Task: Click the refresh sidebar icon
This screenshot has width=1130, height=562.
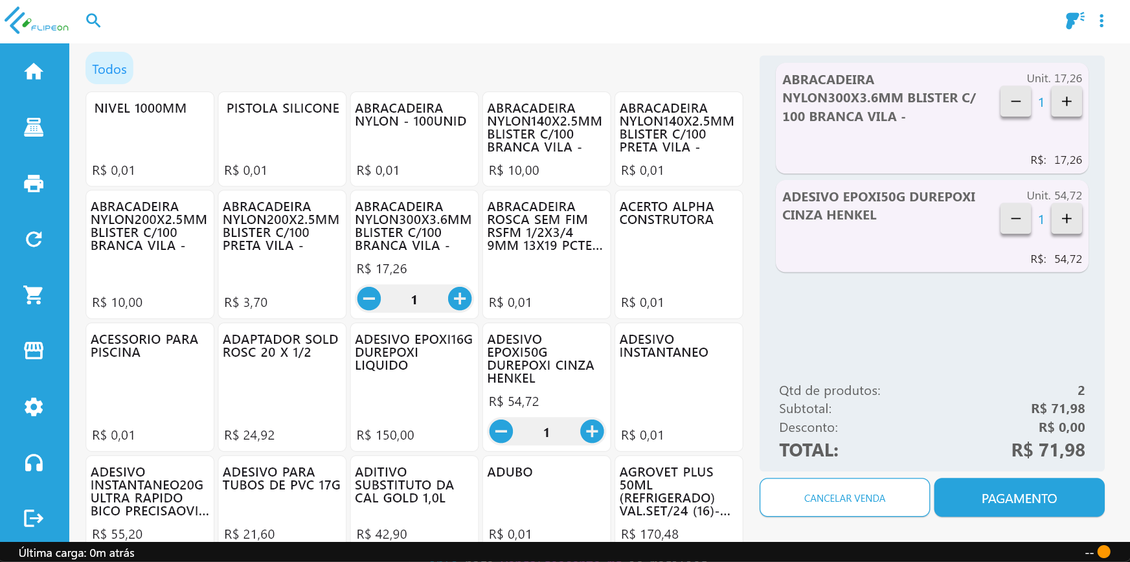Action: [x=34, y=240]
